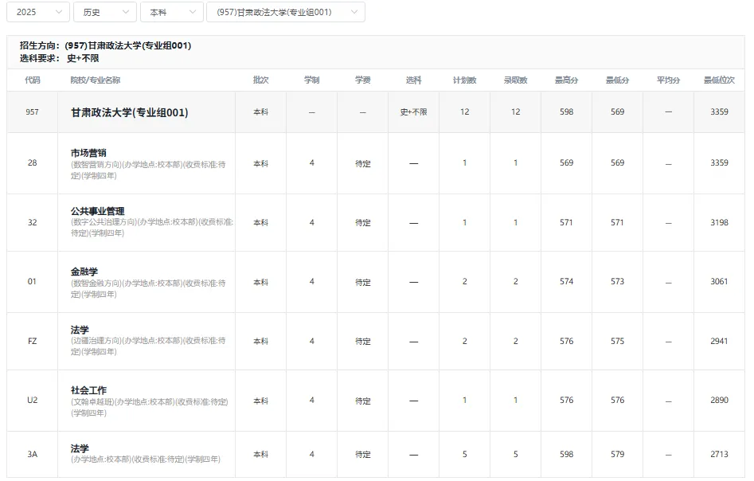The image size is (754, 481).
Task: Click code cell 3A
Action: point(32,455)
